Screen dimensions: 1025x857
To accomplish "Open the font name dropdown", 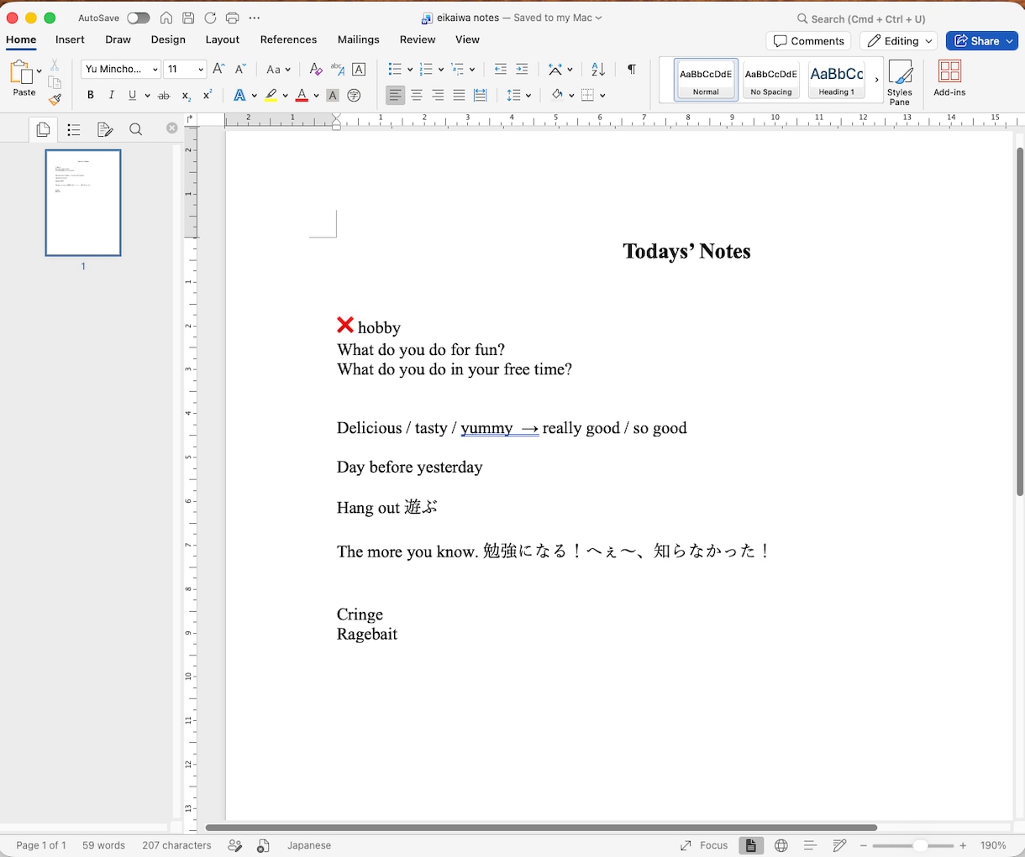I will [155, 70].
